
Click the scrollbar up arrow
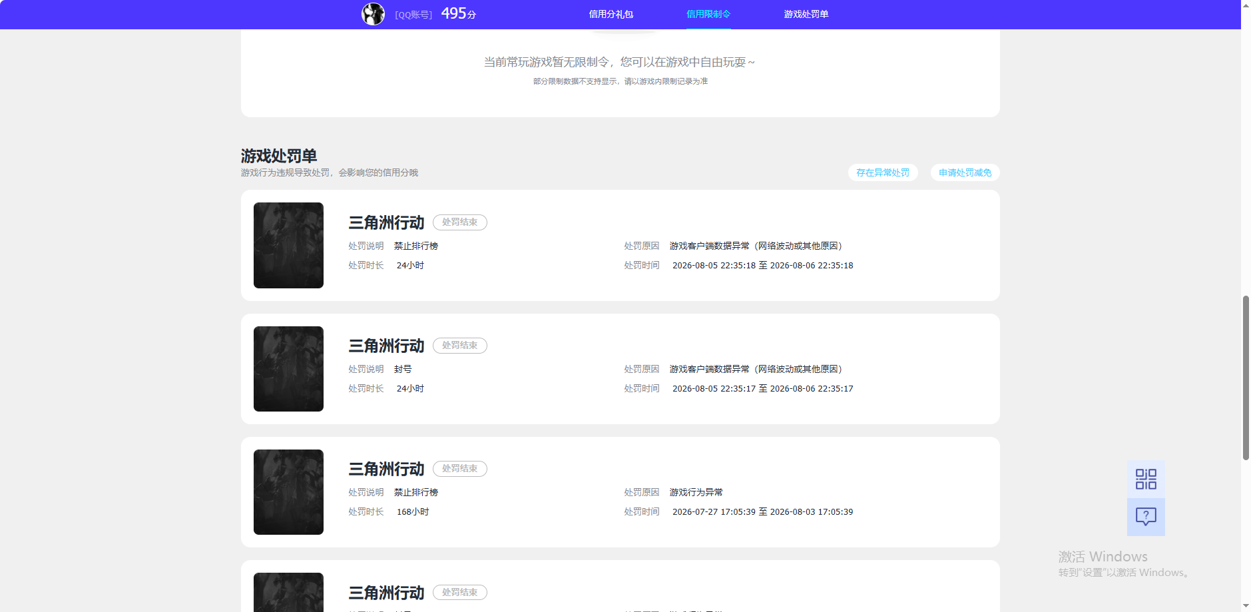pyautogui.click(x=1246, y=5)
